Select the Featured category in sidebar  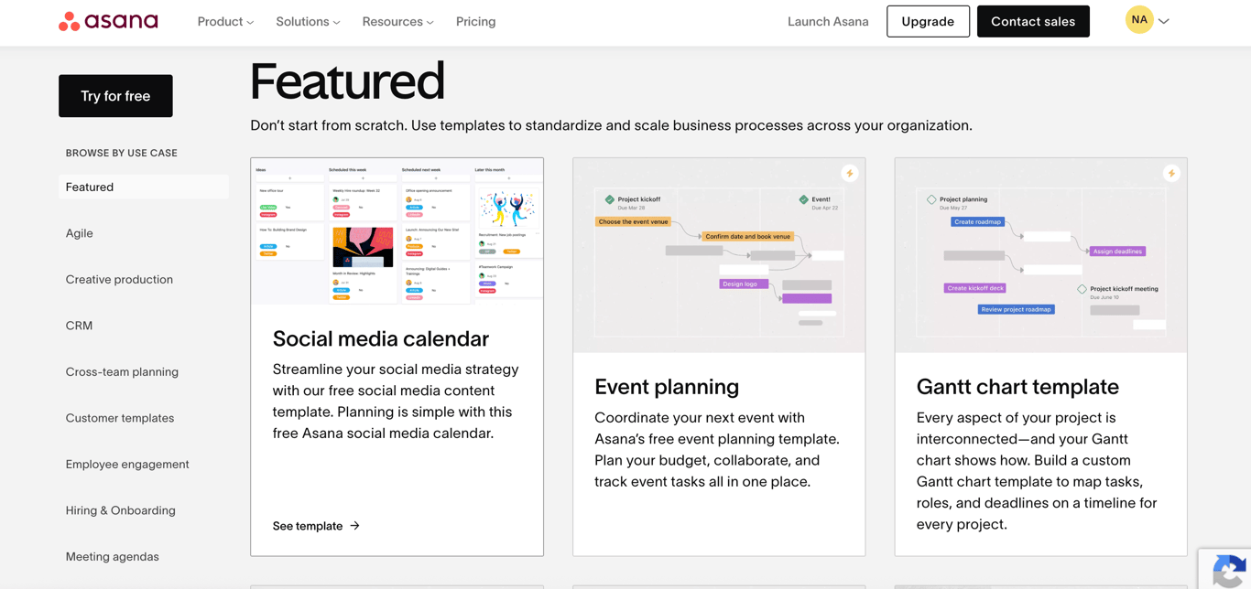pos(89,187)
